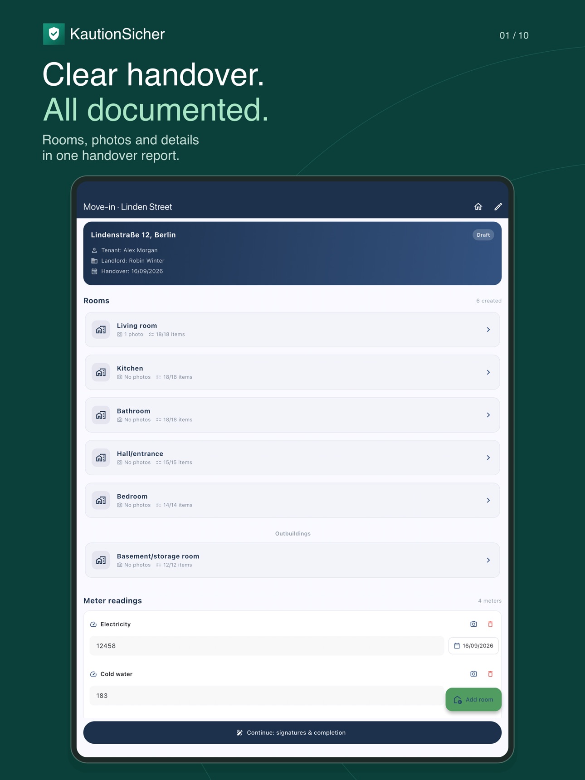585x780 pixels.
Task: Click the photo icon under Living room
Action: pyautogui.click(x=120, y=334)
